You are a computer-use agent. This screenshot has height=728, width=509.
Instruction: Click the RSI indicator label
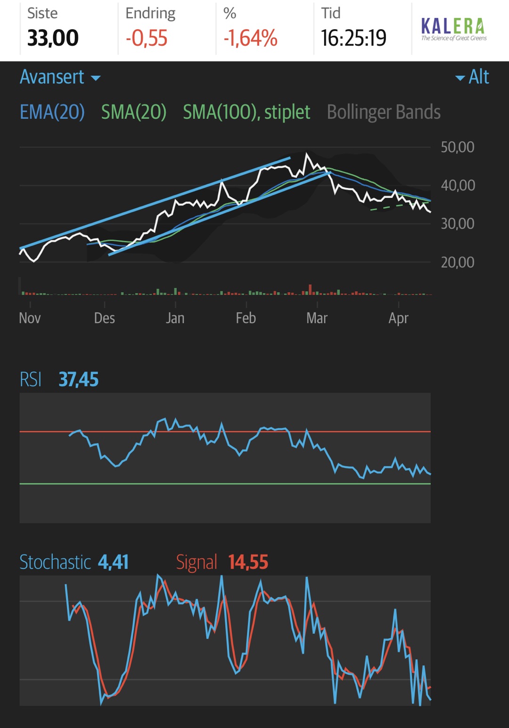coord(31,379)
